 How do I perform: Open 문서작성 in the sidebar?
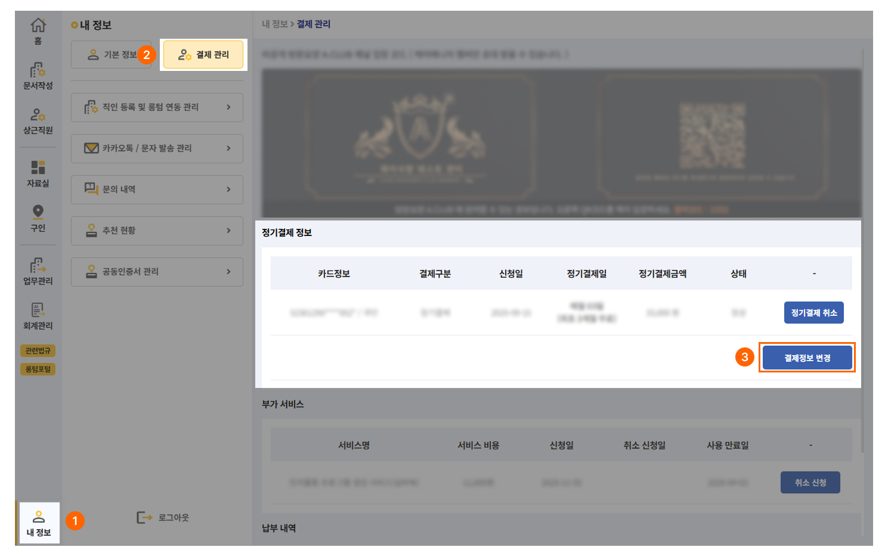(38, 71)
